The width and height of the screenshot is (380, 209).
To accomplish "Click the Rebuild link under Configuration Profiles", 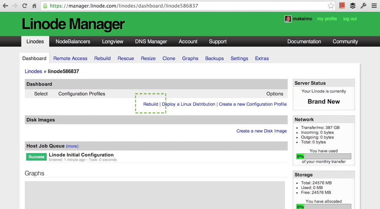I will point(151,104).
